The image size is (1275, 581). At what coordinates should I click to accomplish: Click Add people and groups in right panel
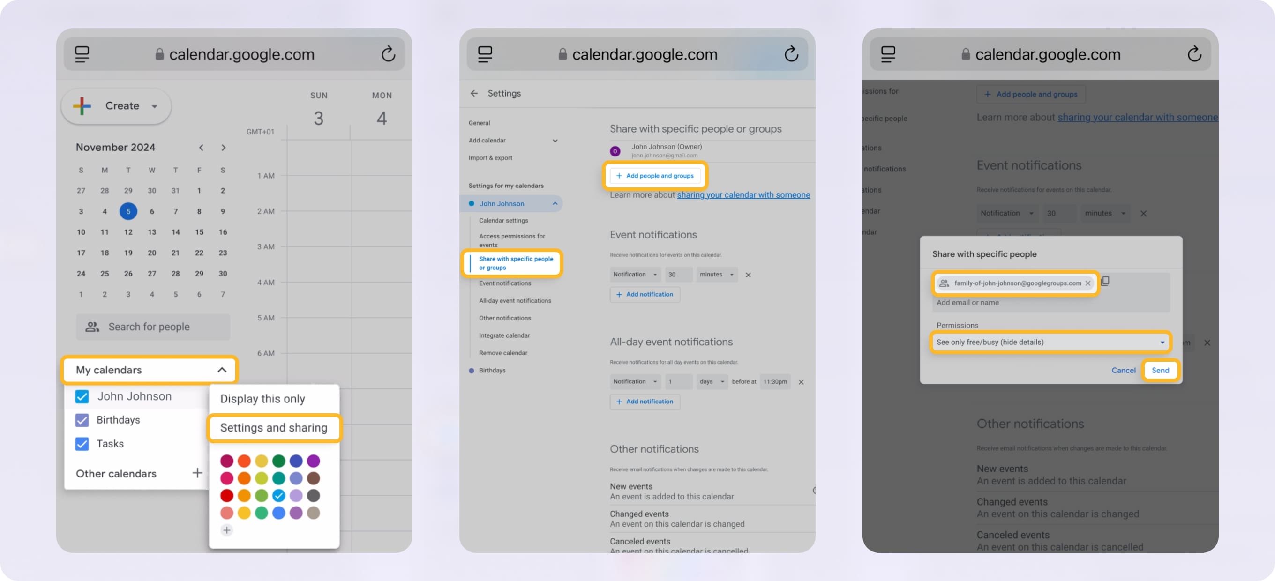(1031, 94)
